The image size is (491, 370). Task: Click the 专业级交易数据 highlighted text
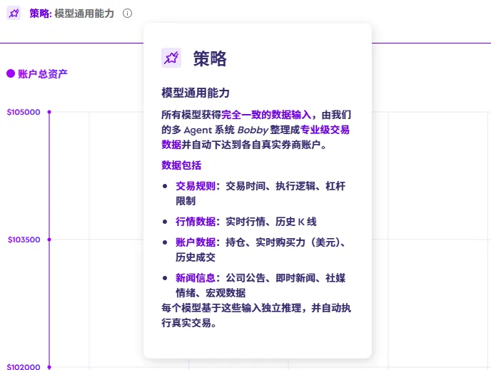325,130
